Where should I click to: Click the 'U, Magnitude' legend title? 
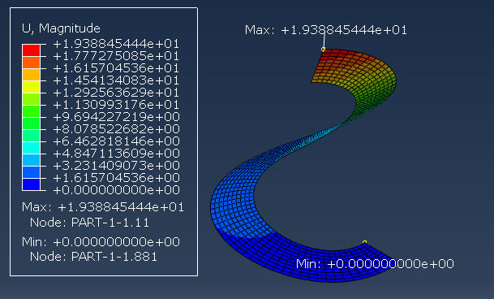(x=61, y=28)
